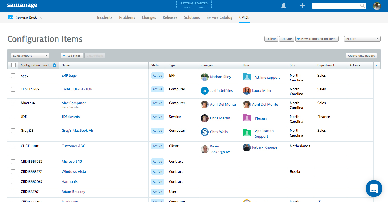
Task: Check the CIID15663277 row checkbox
Action: point(13,172)
